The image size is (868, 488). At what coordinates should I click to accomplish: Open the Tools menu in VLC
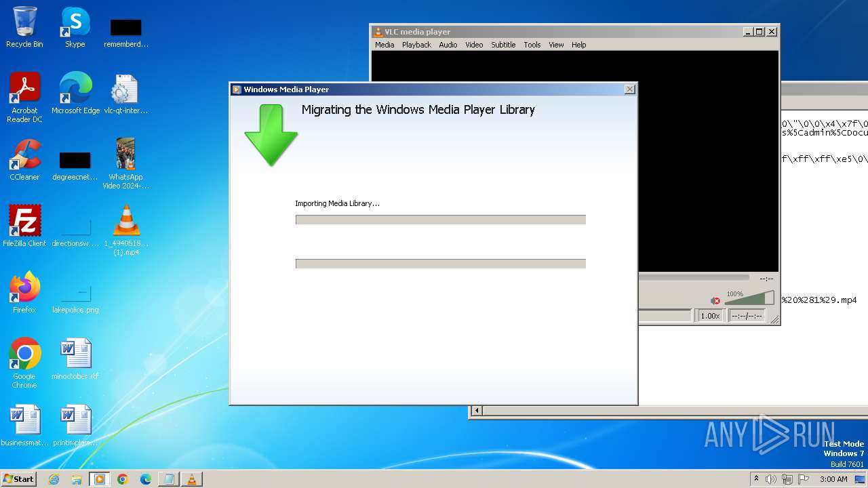tap(532, 45)
